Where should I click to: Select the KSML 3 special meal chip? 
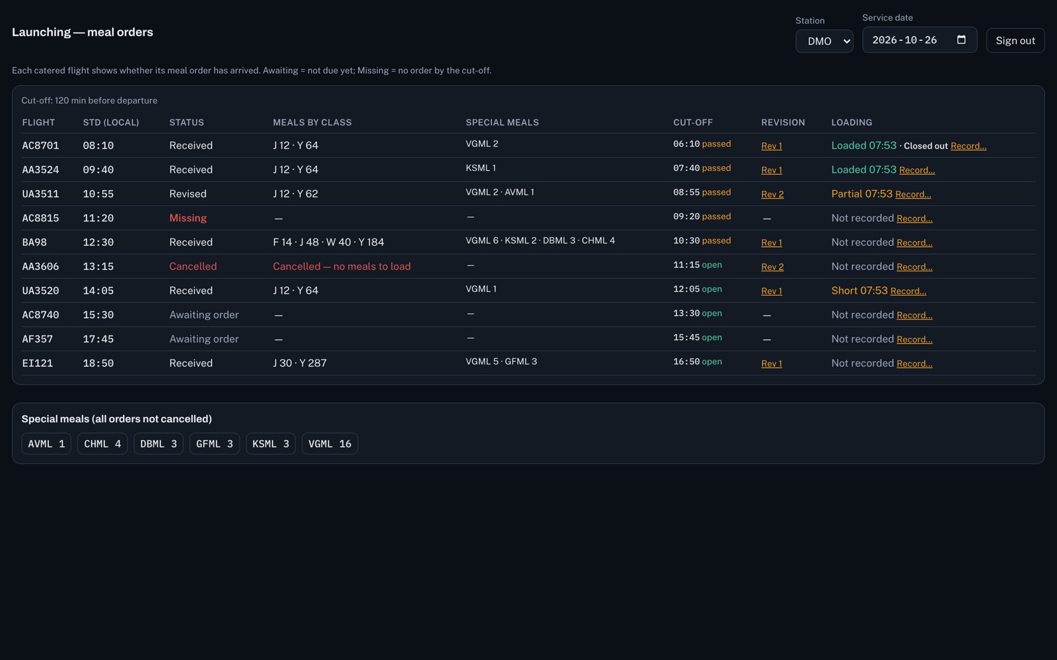point(271,444)
